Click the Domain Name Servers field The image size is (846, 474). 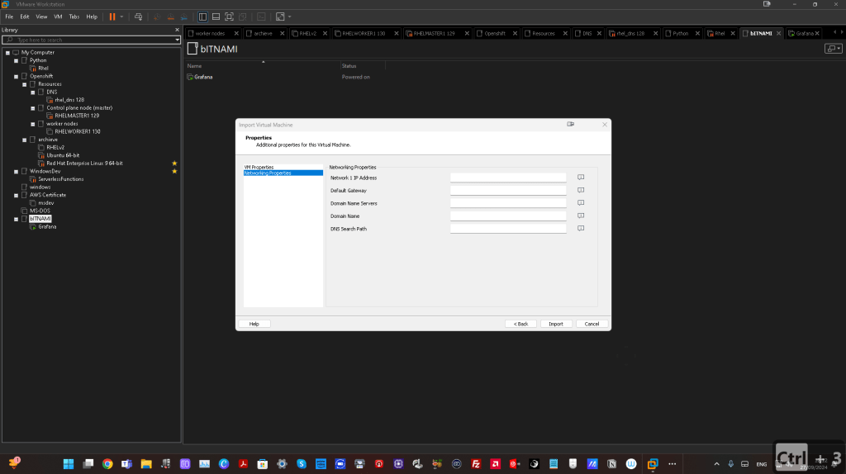[x=508, y=203]
